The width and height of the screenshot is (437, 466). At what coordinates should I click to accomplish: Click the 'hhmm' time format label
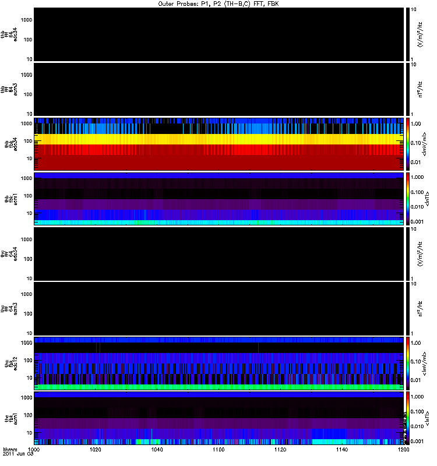9,450
